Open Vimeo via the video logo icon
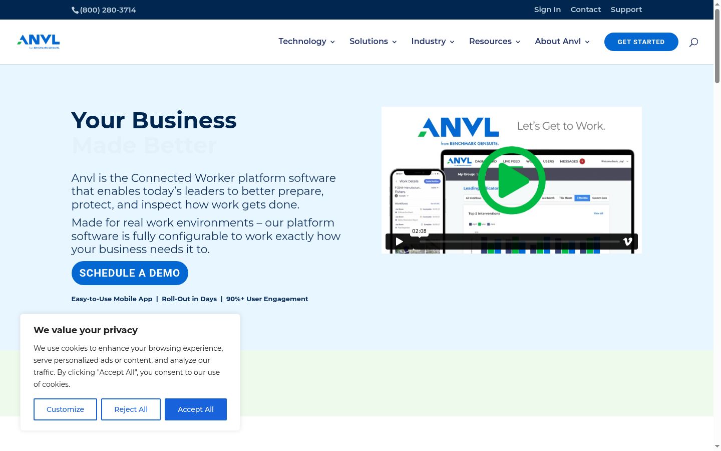 click(627, 242)
